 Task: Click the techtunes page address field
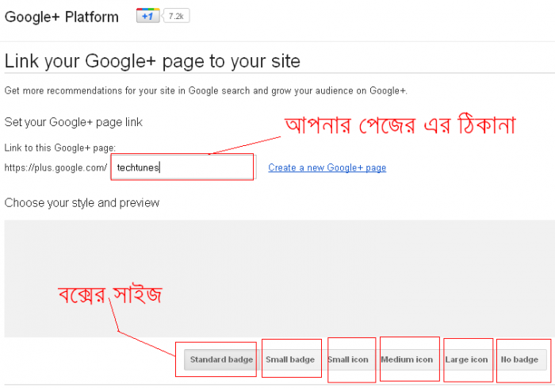click(x=182, y=167)
